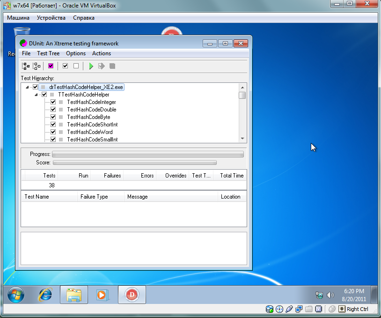
Task: Click Show Desktop strip by clock
Action: (374, 295)
